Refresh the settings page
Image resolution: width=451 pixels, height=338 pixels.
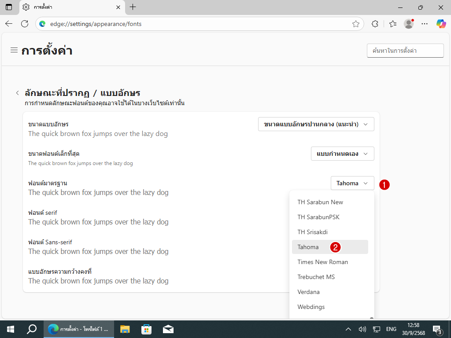point(25,24)
